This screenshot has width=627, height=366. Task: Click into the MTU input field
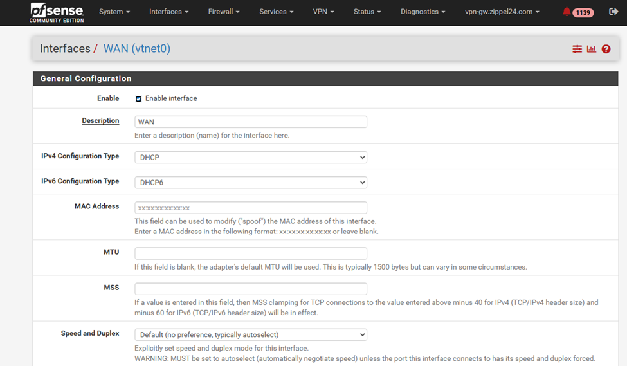pyautogui.click(x=251, y=253)
